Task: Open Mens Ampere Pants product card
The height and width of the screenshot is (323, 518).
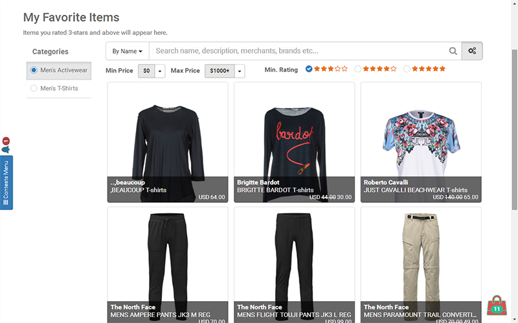Action: coord(168,266)
